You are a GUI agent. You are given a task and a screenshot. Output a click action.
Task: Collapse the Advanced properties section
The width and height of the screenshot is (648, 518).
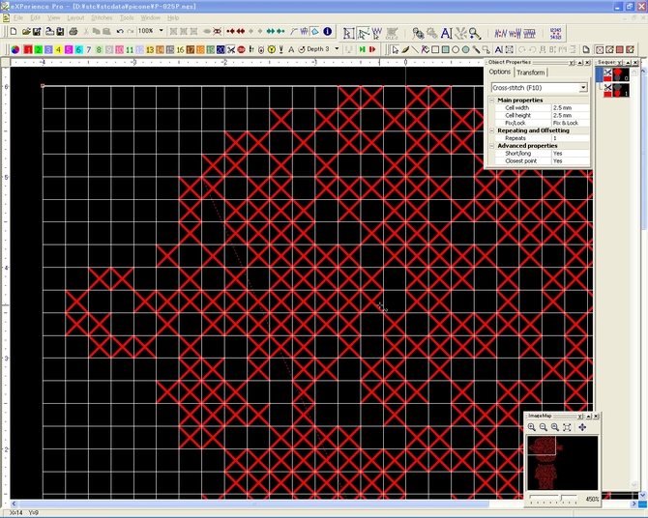click(491, 146)
